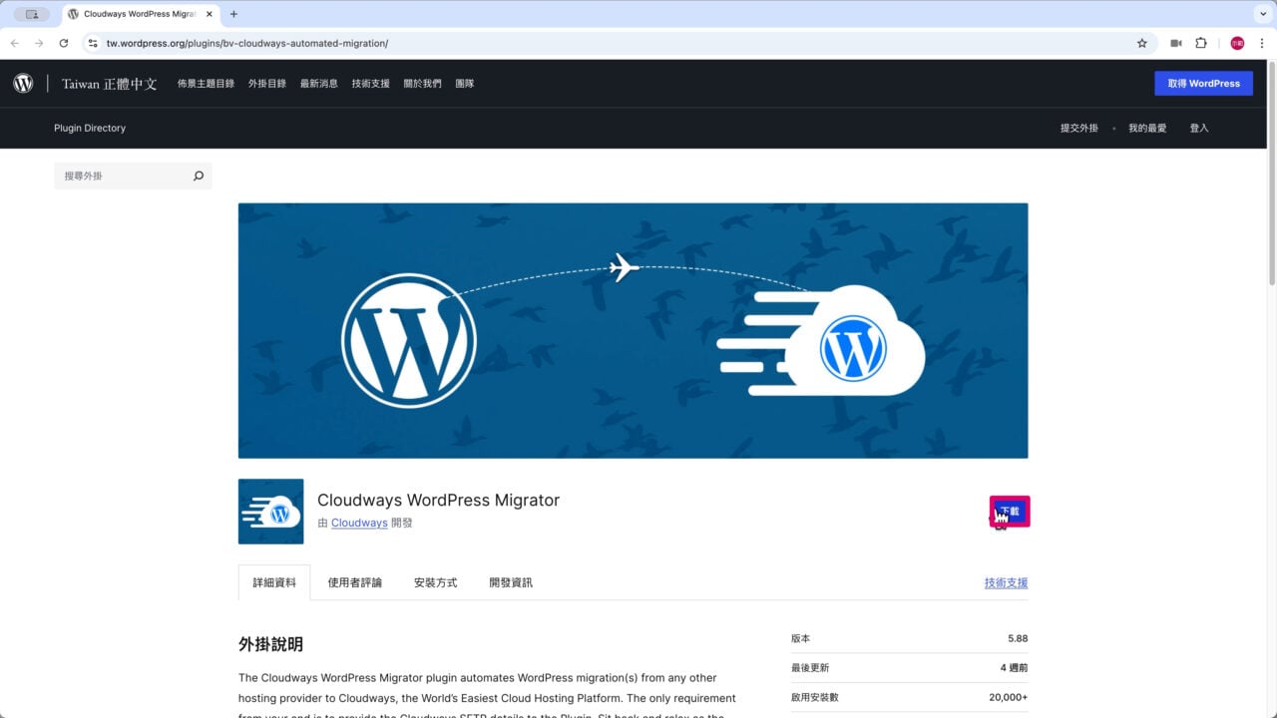Click the WordPress logo in the site header
The width and height of the screenshot is (1277, 718).
click(22, 83)
